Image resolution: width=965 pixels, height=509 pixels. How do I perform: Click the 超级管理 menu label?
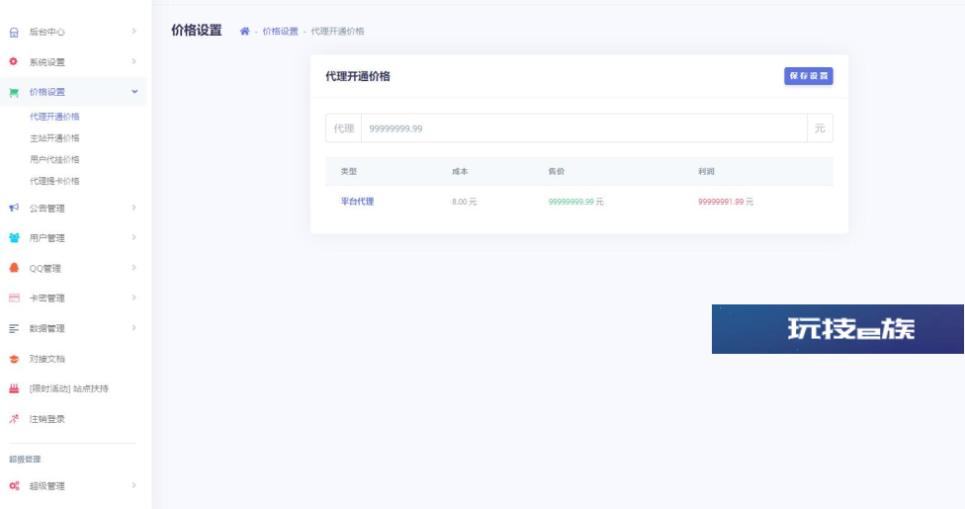tap(46, 486)
